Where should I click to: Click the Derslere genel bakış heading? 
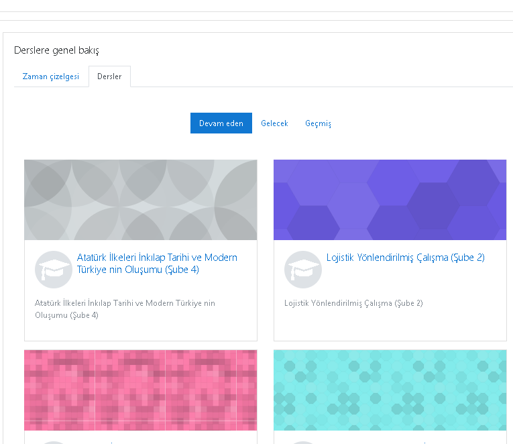pyautogui.click(x=56, y=50)
